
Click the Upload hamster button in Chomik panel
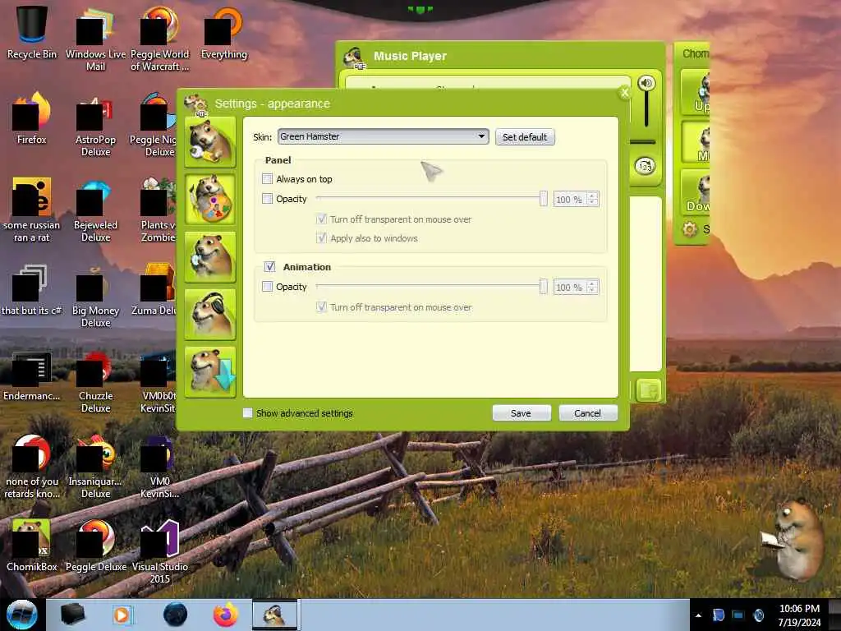(696, 91)
